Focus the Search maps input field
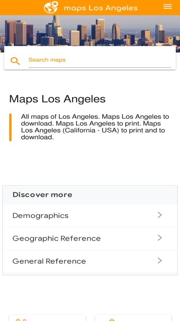Image resolution: width=180 pixels, height=321 pixels. 100,60
